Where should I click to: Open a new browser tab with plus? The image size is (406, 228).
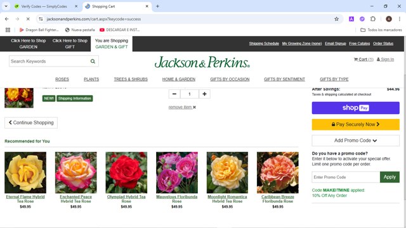click(157, 6)
